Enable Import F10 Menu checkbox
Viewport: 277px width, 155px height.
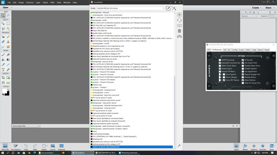pos(220,71)
